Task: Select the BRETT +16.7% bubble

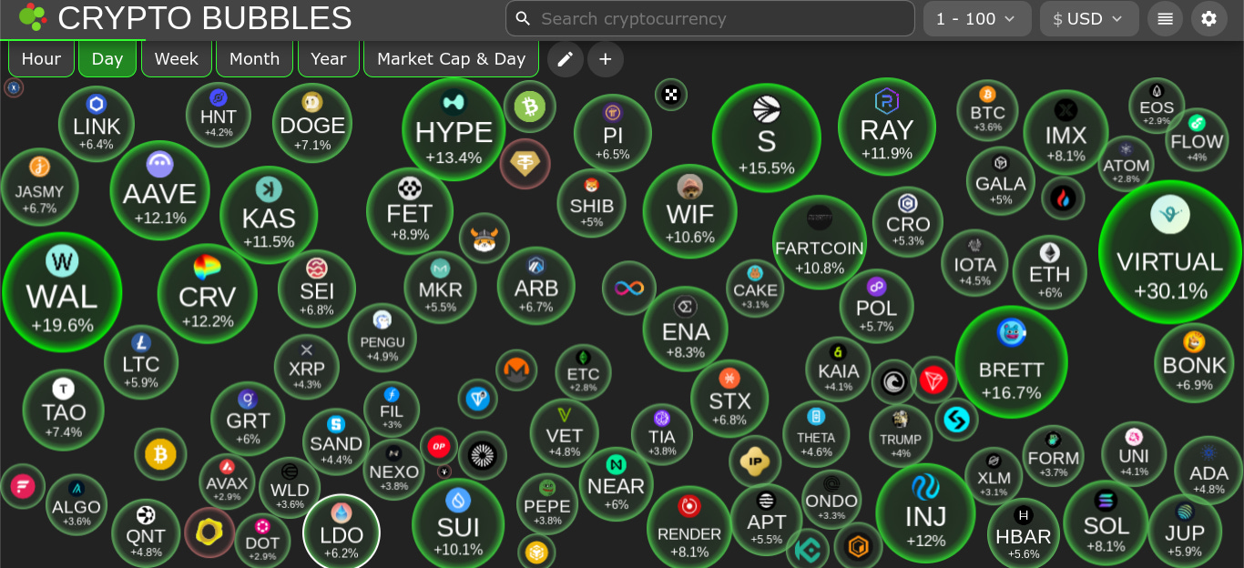Action: [x=1011, y=361]
